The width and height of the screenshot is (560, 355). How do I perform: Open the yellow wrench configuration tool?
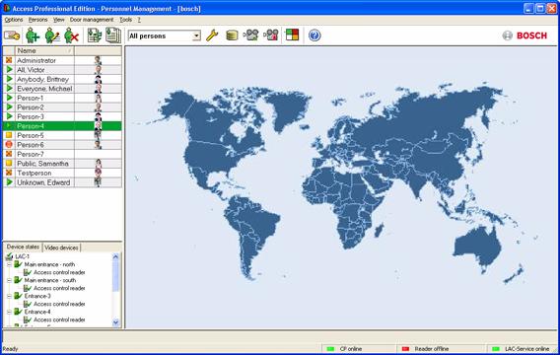212,35
